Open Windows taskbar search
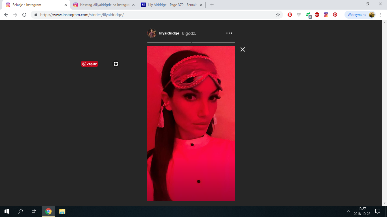The width and height of the screenshot is (387, 217). (20, 211)
